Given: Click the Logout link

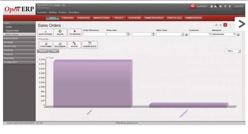Looking at the screenshot, I should tap(239, 6).
